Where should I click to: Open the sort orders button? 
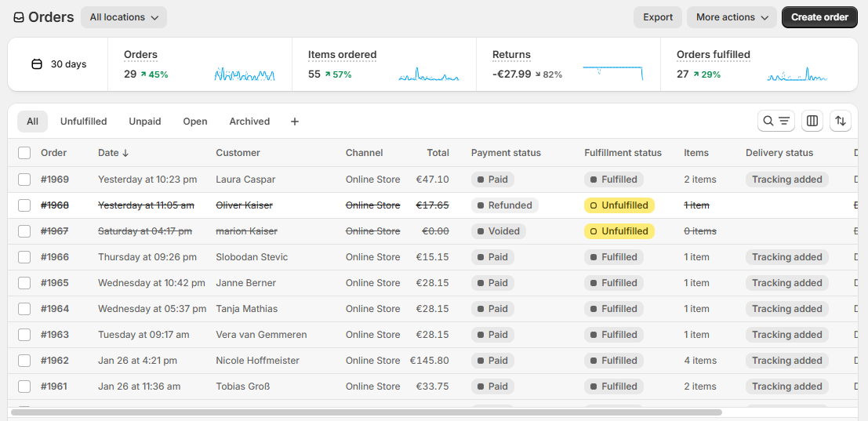pos(841,121)
